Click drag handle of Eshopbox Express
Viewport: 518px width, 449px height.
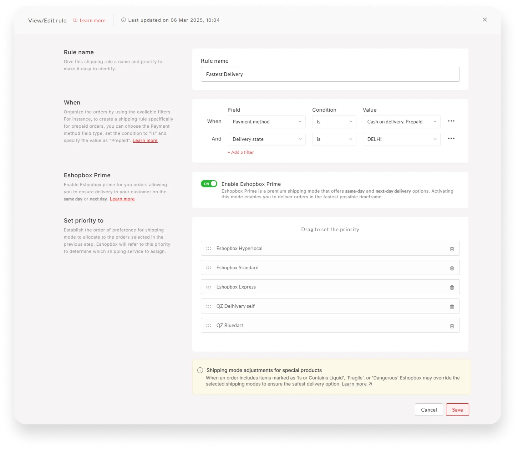(x=209, y=287)
